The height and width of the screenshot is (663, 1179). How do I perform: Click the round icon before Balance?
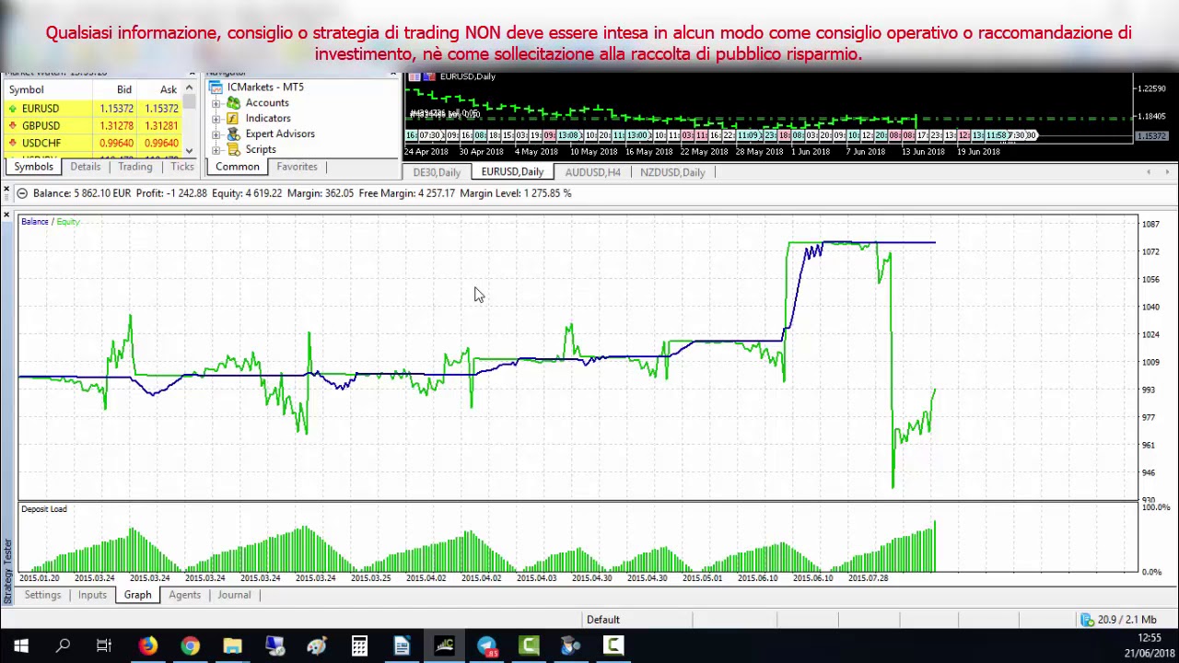[22, 193]
